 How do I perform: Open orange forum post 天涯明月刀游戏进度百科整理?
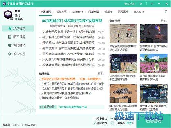coord(71,79)
